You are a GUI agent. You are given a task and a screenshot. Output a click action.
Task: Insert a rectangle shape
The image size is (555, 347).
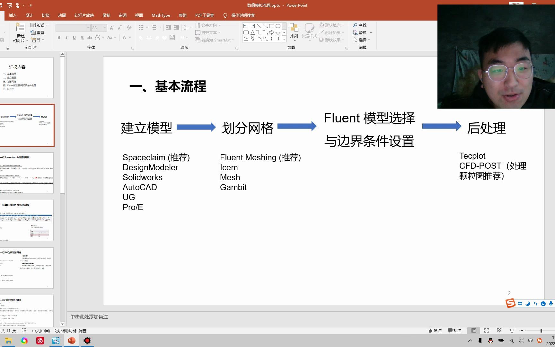271,26
